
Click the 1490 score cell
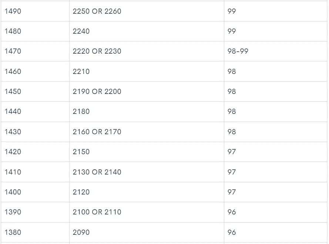pos(13,11)
